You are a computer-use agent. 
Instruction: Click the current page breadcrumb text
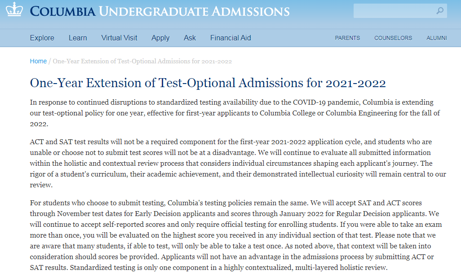coord(142,61)
